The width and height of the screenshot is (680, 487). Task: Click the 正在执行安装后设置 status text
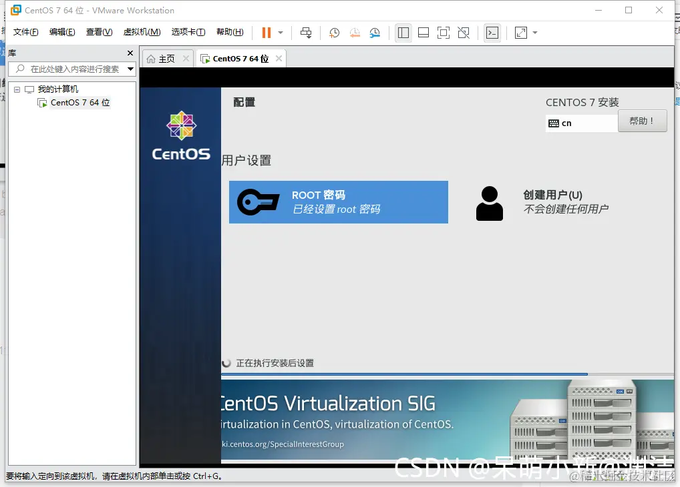coord(275,363)
